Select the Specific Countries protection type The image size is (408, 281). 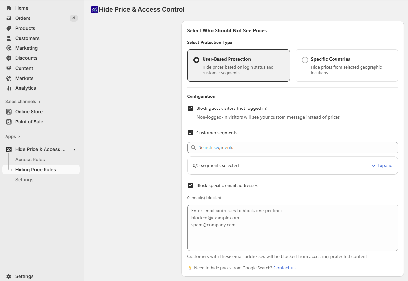305,60
